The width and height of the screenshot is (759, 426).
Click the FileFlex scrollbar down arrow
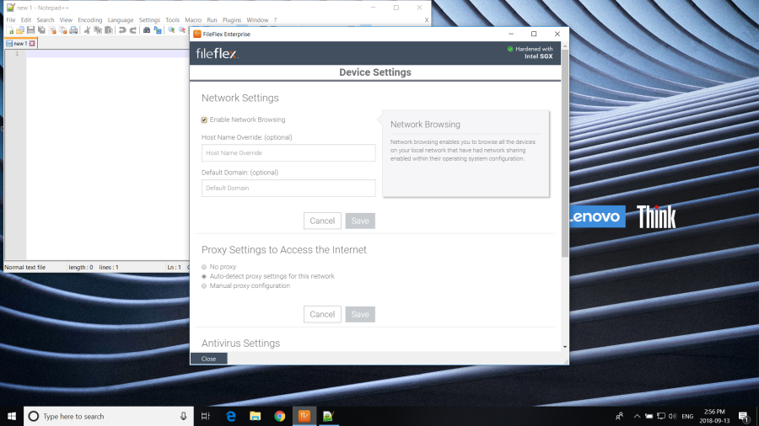(565, 347)
